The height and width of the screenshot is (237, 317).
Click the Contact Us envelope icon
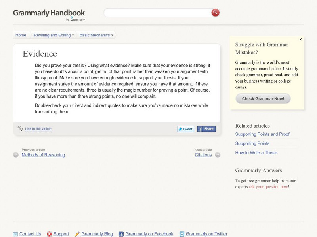pos(15,234)
